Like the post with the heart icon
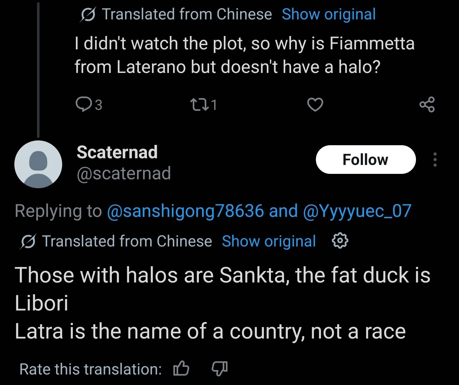Viewport: 459px width, 385px height. click(x=315, y=105)
